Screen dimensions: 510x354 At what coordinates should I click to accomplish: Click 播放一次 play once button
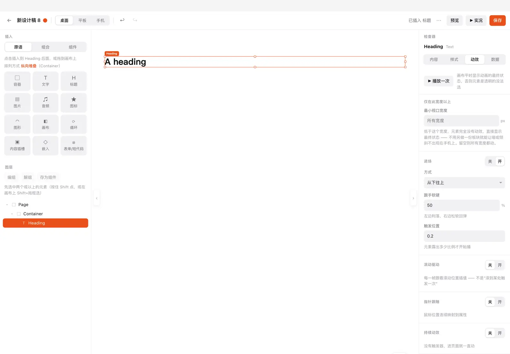(x=439, y=81)
